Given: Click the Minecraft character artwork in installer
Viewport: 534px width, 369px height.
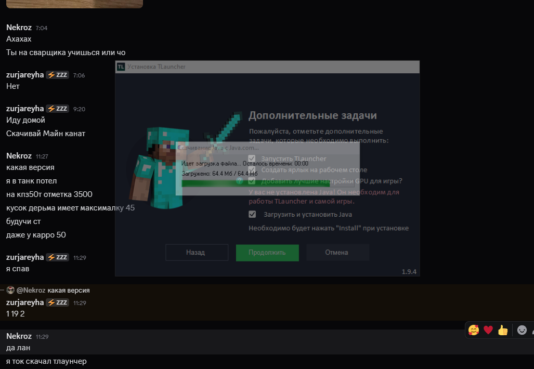Looking at the screenshot, I should (184, 160).
